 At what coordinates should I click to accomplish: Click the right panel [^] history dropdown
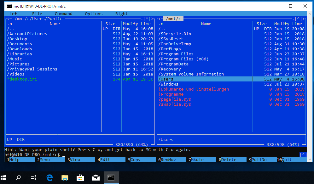[298, 19]
